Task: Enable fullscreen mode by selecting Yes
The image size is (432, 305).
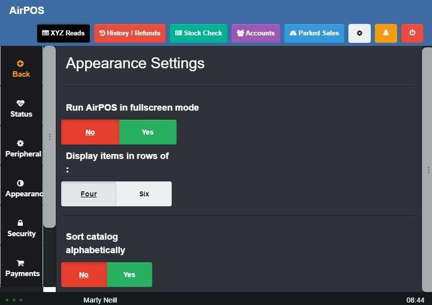Action: click(147, 132)
